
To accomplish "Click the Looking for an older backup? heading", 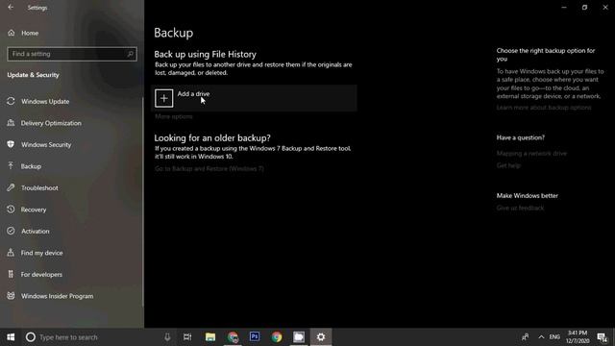I will pyautogui.click(x=212, y=137).
